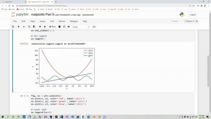
Task: Move selected cell down arrow
Action: [x=45, y=27]
